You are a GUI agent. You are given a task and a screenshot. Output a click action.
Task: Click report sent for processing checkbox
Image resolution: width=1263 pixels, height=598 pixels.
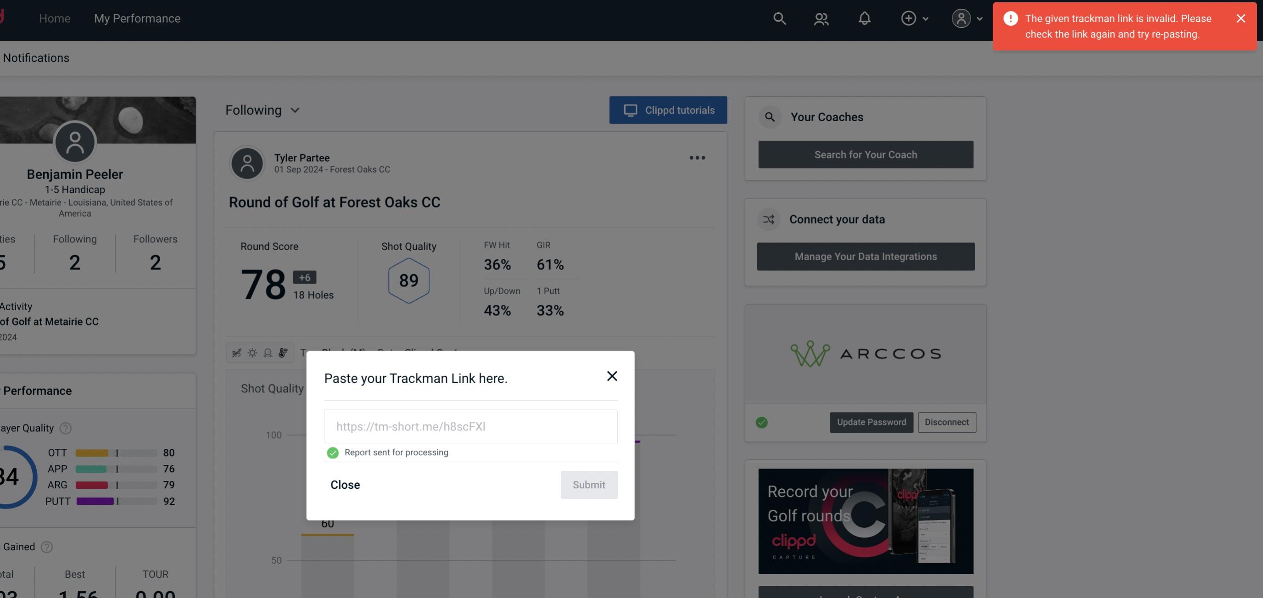(x=332, y=452)
